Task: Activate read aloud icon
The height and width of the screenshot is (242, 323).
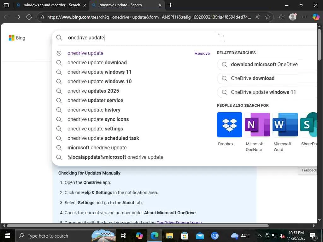Action: pos(258,17)
